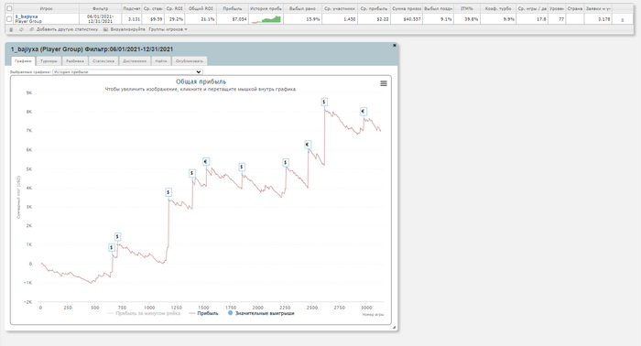Click the 'Общая прибыль' chart title
The image size is (641, 346).
pyautogui.click(x=201, y=81)
